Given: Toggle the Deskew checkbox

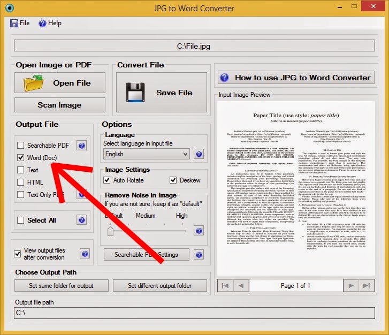Looking at the screenshot, I should pos(173,180).
